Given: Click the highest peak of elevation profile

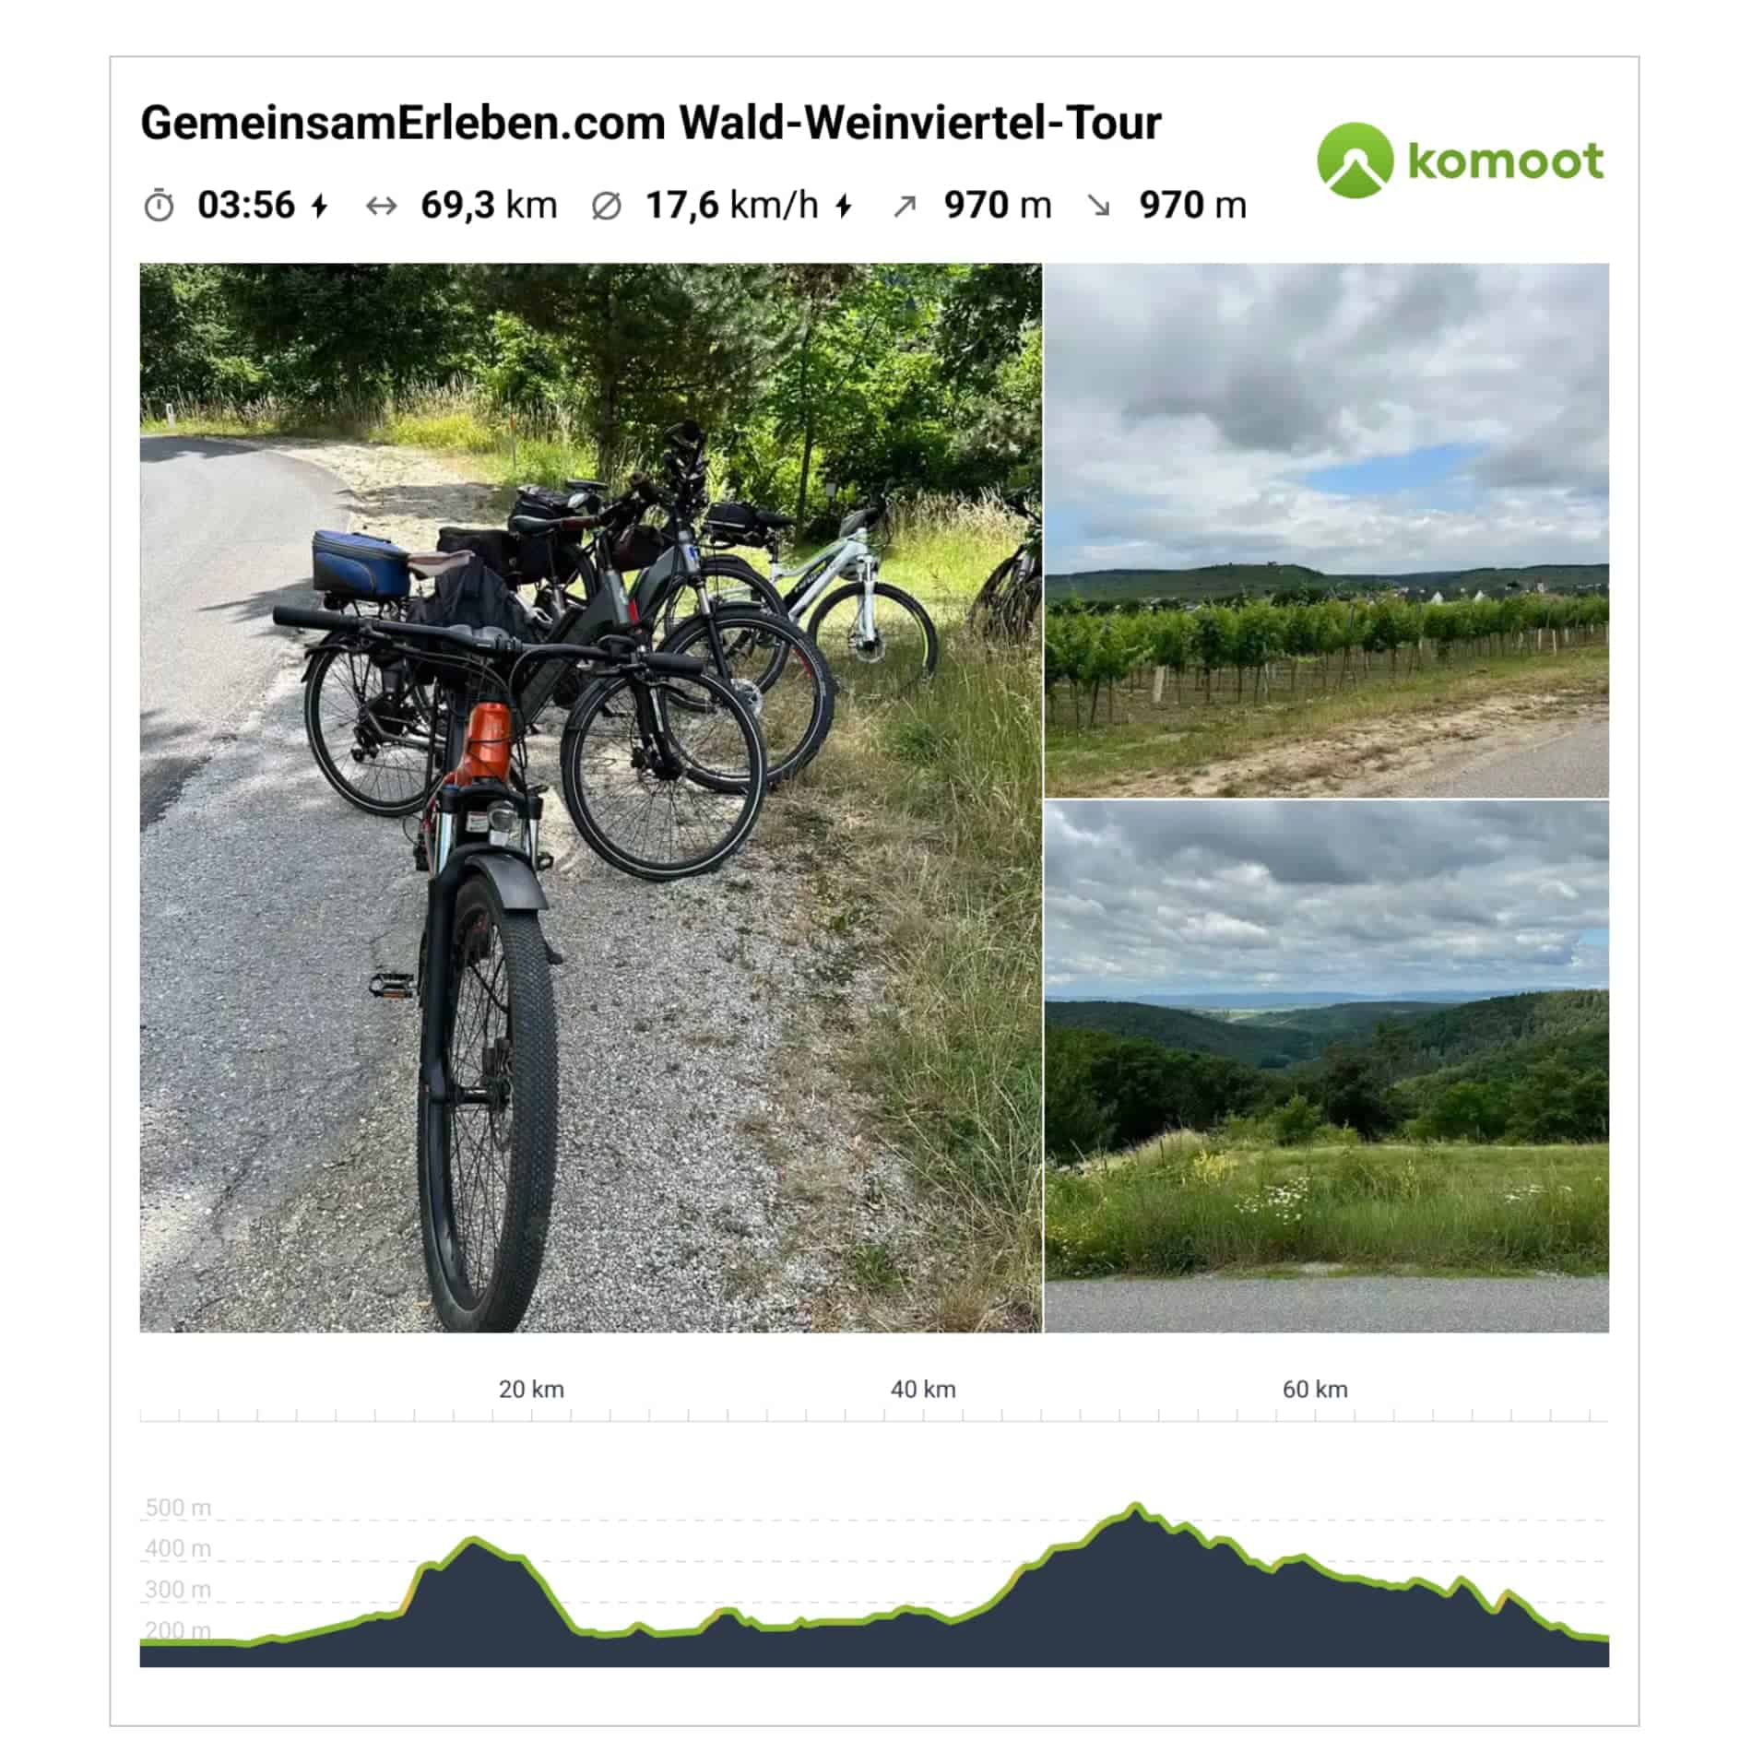Looking at the screenshot, I should [1136, 1507].
